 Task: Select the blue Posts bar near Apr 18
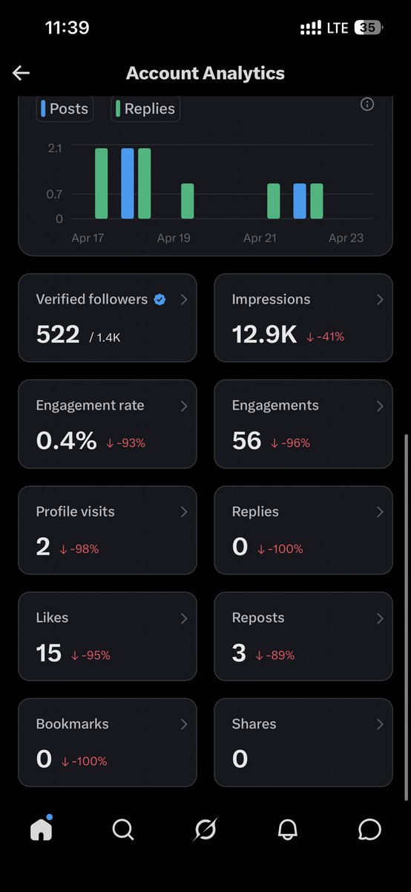tap(128, 184)
